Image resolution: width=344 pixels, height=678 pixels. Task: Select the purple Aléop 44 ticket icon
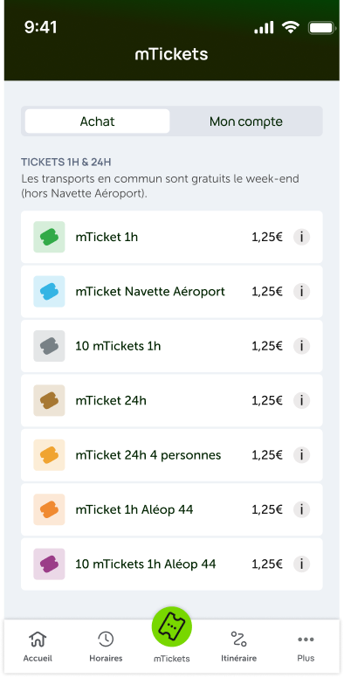(x=49, y=564)
